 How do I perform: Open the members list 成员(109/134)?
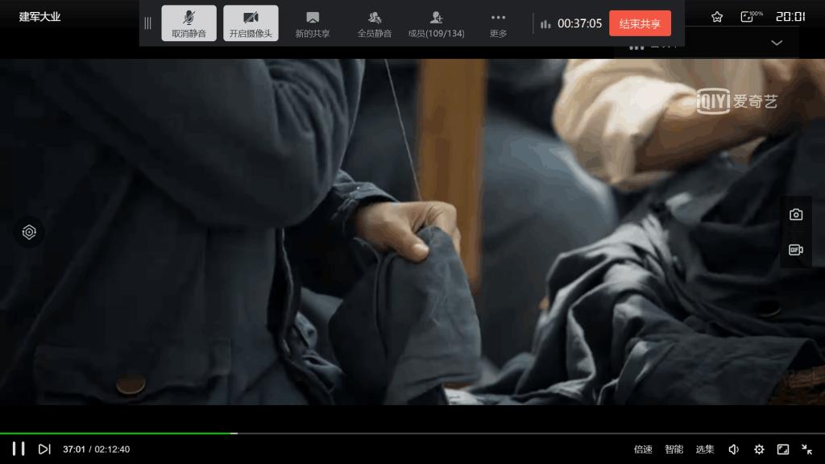click(437, 23)
